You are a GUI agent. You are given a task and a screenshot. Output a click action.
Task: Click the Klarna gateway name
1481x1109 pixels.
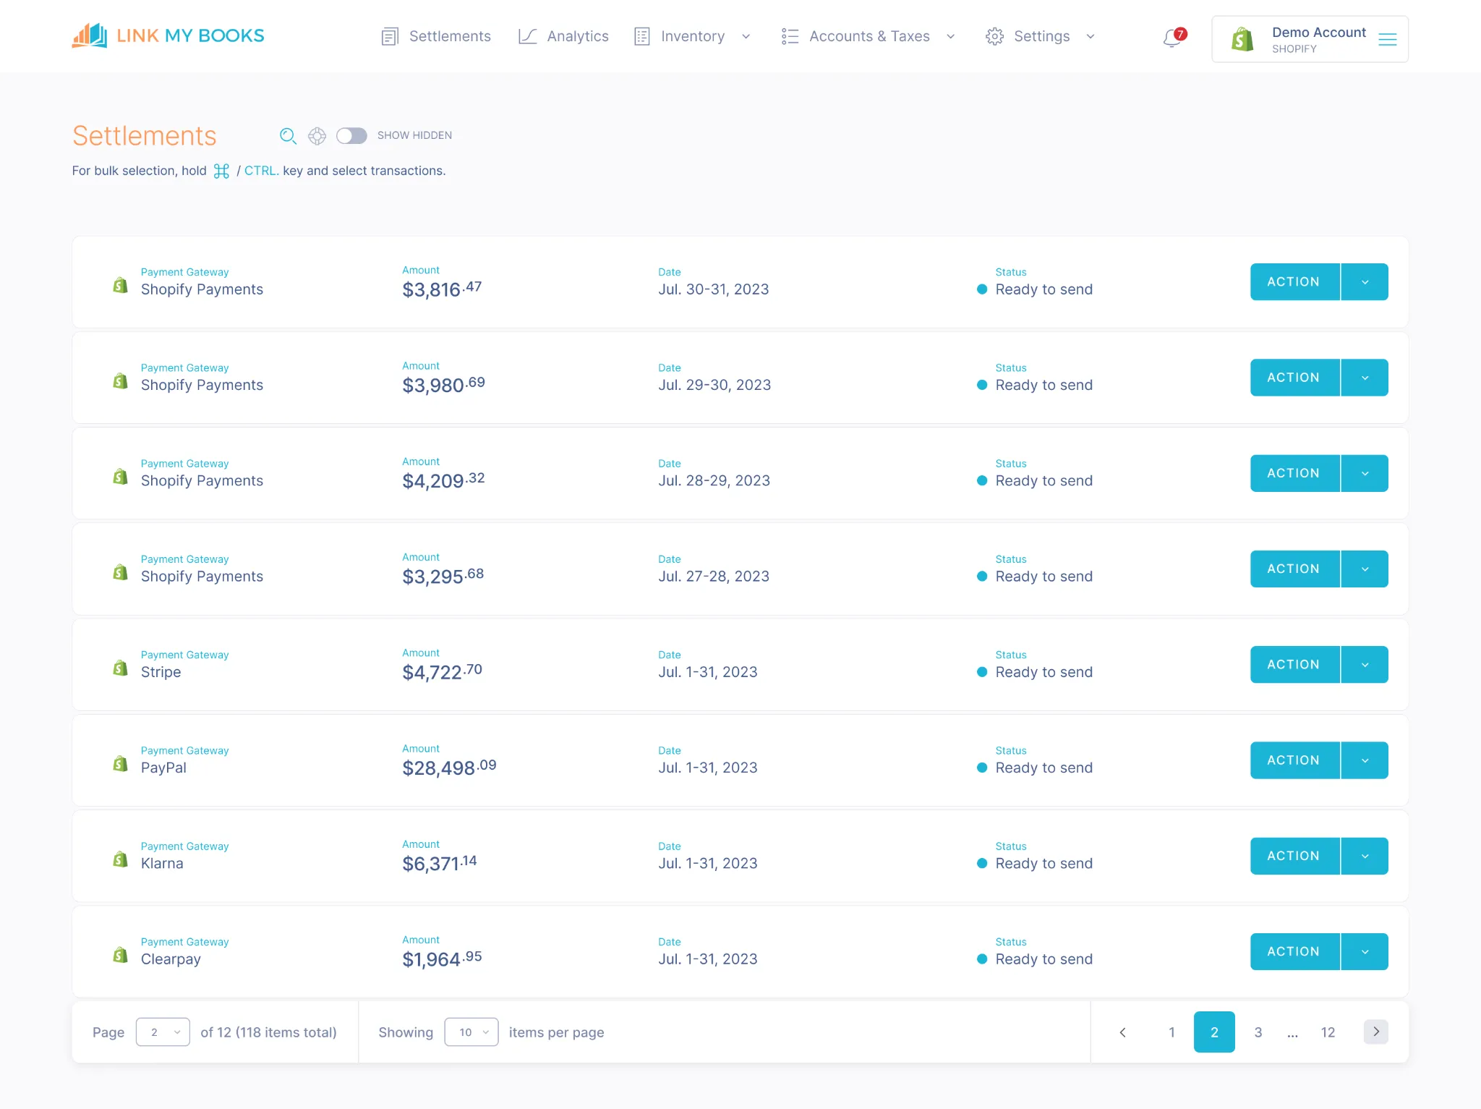pyautogui.click(x=162, y=864)
